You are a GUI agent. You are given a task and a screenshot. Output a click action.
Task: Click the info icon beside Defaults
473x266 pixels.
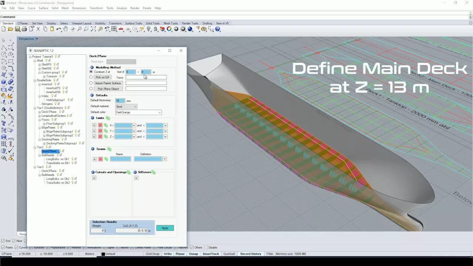click(x=92, y=95)
